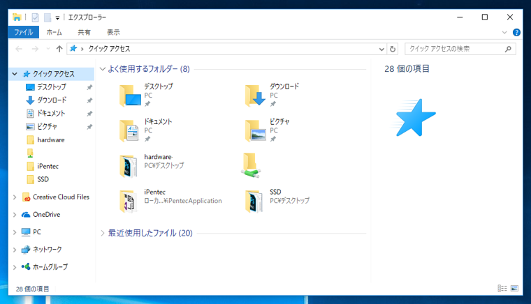Image resolution: width=531 pixels, height=304 pixels.
Task: Expand the ホームグループ tree node
Action: coord(15,267)
